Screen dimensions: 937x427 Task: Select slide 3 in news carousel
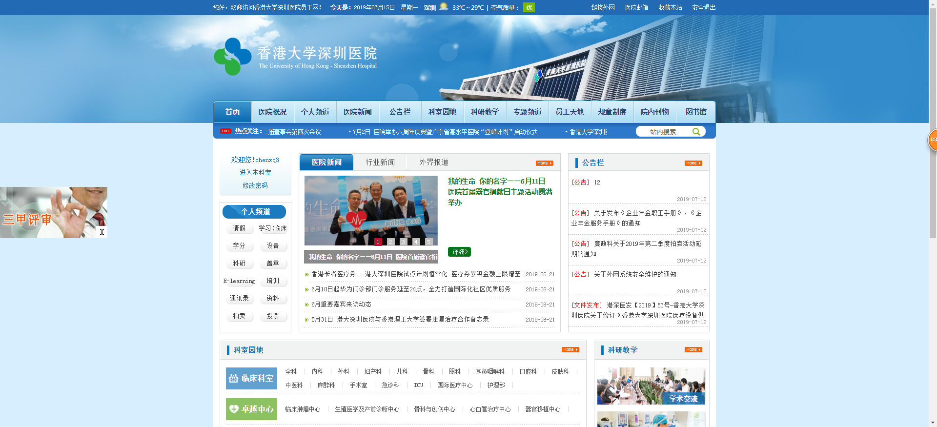(403, 242)
